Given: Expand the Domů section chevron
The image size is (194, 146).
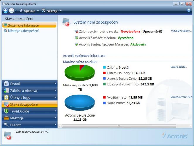Looking at the screenshot, I should (x=55, y=84).
